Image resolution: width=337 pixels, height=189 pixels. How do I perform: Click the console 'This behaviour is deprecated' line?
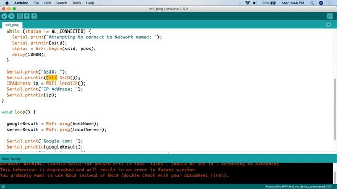click(x=97, y=170)
